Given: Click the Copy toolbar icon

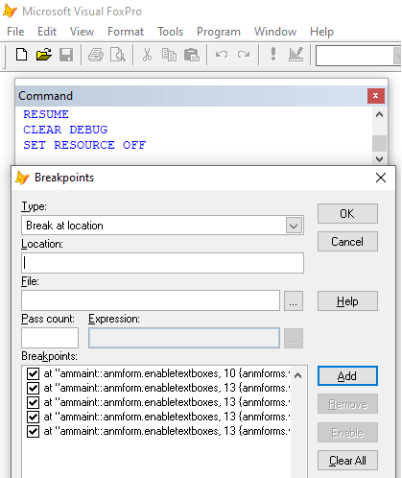Looking at the screenshot, I should pyautogui.click(x=169, y=55).
